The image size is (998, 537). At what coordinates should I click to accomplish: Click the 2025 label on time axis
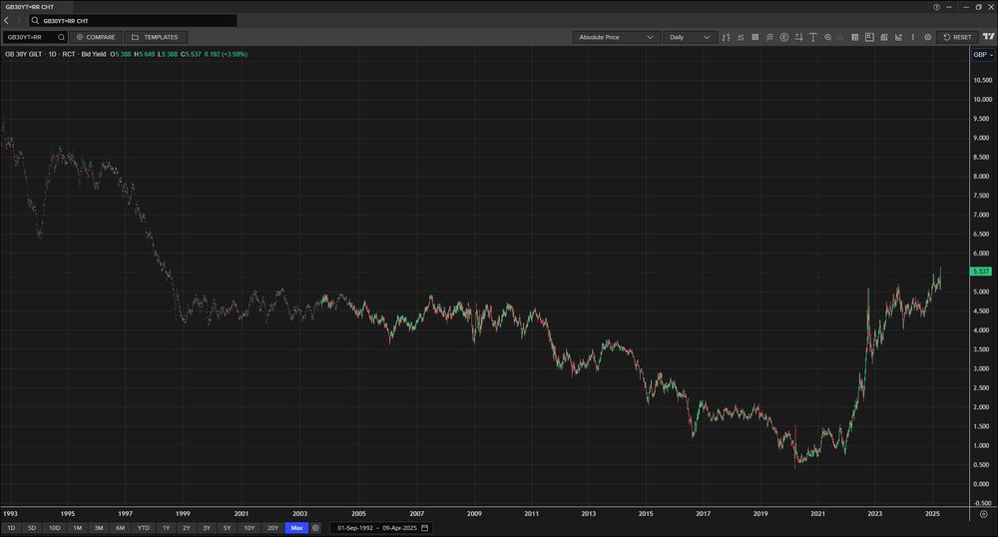pos(932,513)
